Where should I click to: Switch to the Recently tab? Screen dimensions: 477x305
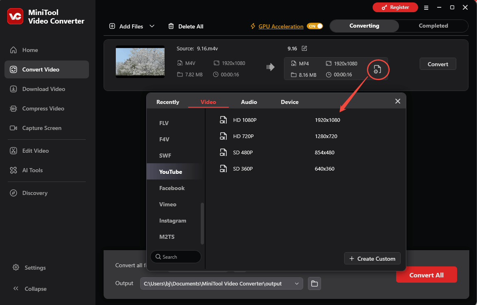pyautogui.click(x=168, y=102)
